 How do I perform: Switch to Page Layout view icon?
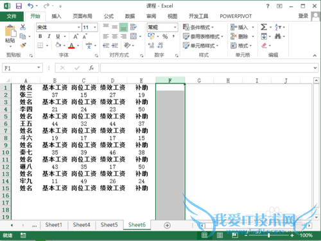(220, 235)
